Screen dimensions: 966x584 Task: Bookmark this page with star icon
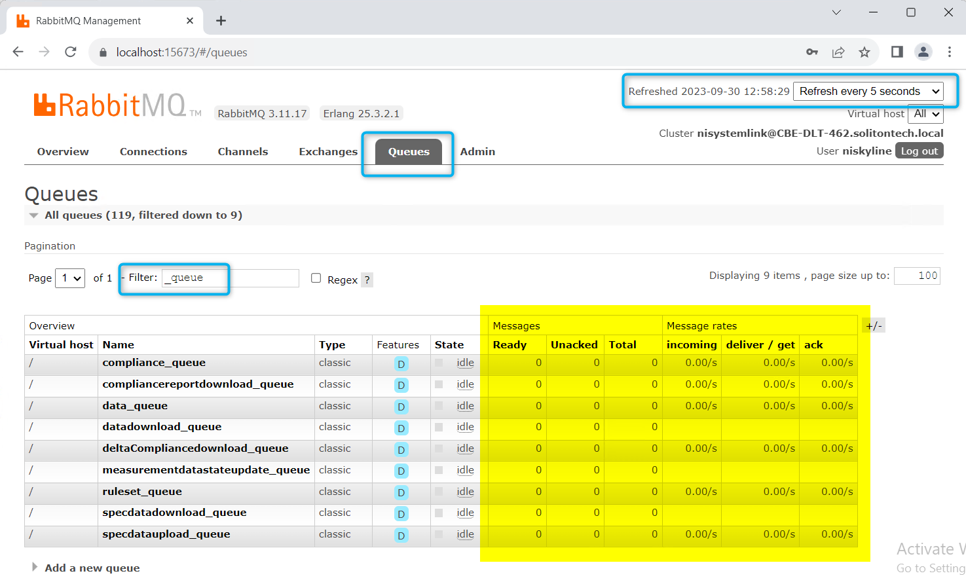click(x=864, y=52)
